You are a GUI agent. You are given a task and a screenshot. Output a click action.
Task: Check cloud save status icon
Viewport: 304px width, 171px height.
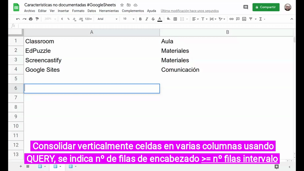click(x=135, y=5)
